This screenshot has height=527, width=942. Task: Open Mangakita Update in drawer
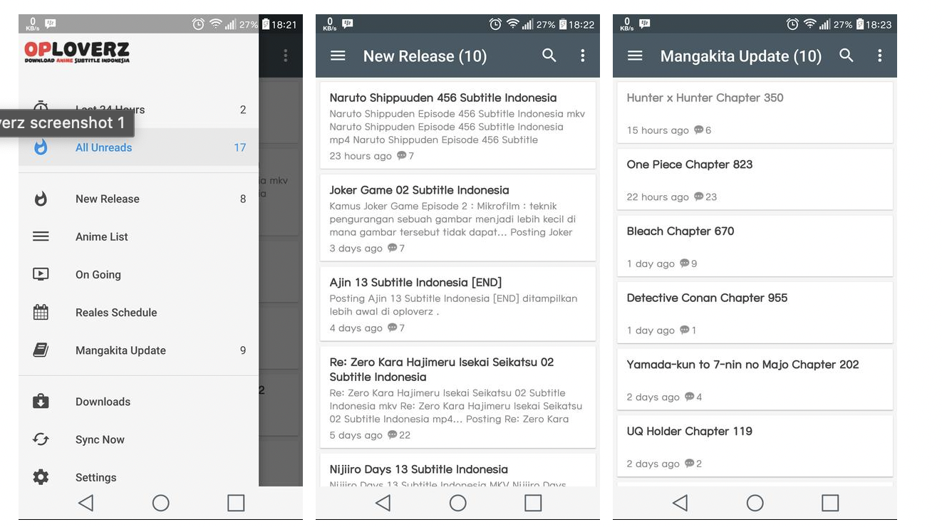pos(138,350)
